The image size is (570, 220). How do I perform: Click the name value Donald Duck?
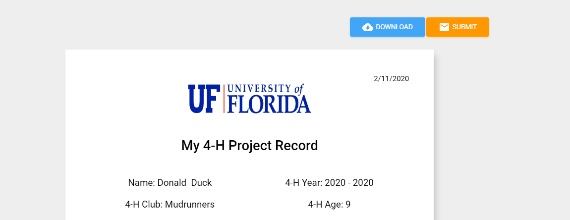click(184, 182)
